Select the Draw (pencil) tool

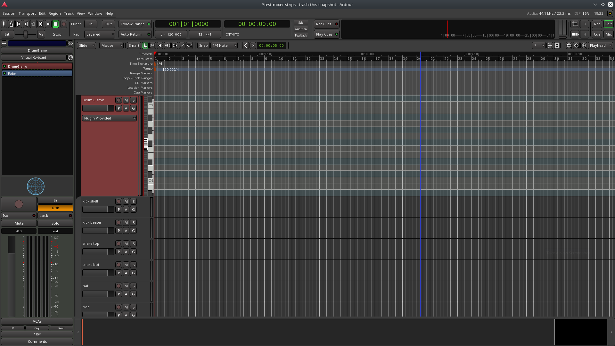pyautogui.click(x=182, y=45)
